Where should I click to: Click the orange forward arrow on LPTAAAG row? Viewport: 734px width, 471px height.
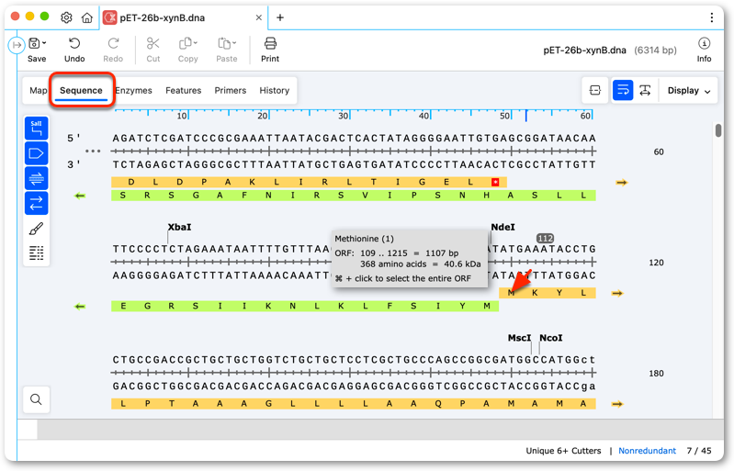click(x=617, y=404)
